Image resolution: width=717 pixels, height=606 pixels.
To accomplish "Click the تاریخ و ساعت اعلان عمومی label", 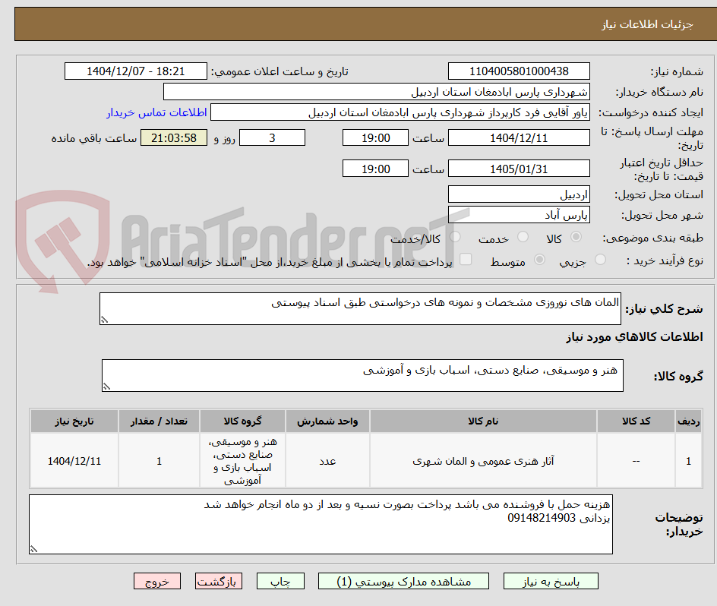I will (280, 72).
